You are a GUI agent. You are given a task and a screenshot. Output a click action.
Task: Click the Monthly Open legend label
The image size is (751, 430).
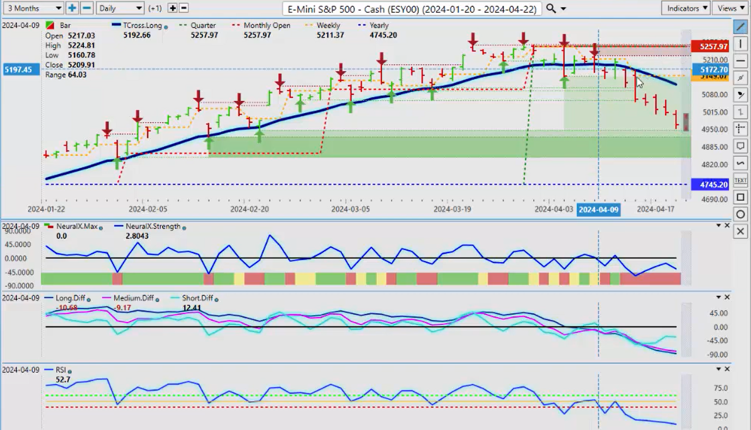point(267,25)
